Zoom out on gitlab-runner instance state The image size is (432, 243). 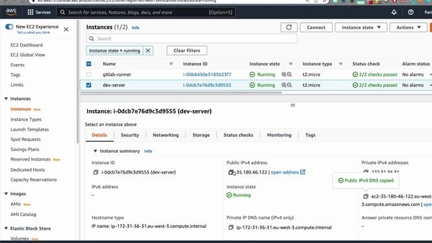pyautogui.click(x=290, y=74)
